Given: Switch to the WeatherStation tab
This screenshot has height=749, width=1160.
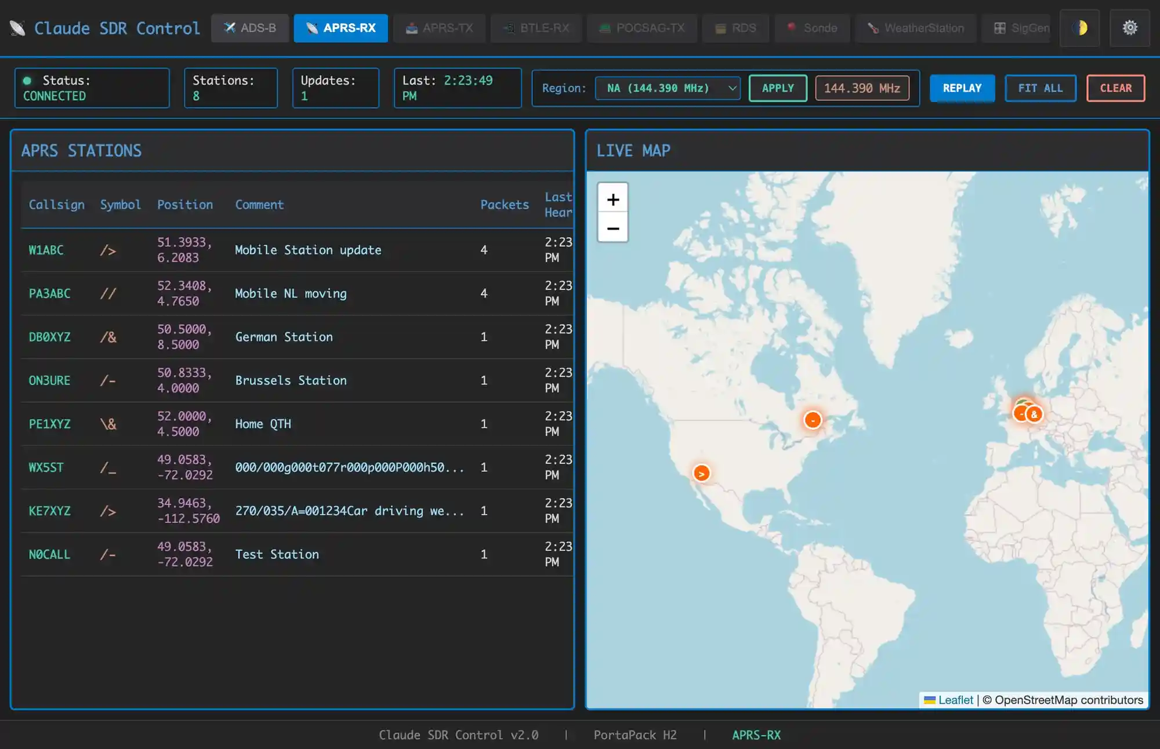Looking at the screenshot, I should click(916, 28).
